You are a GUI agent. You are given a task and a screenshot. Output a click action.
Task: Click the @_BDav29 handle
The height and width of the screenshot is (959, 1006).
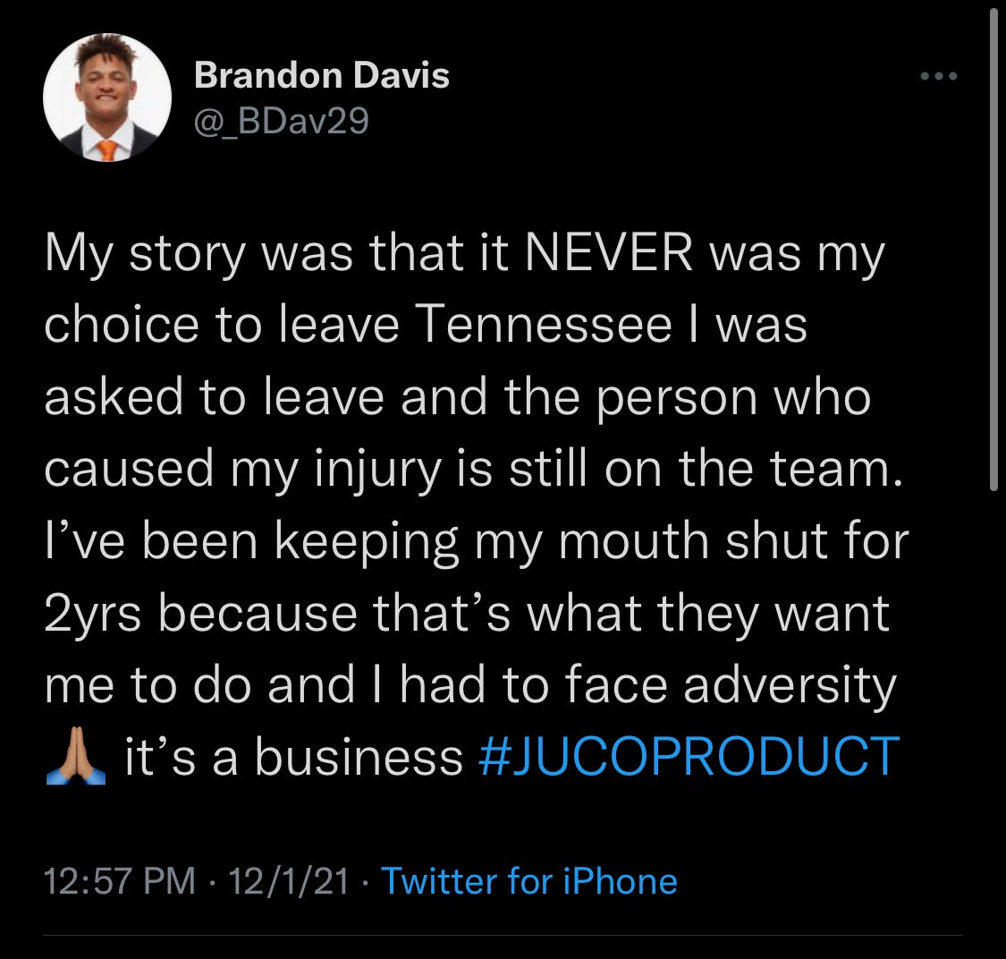coord(281,120)
